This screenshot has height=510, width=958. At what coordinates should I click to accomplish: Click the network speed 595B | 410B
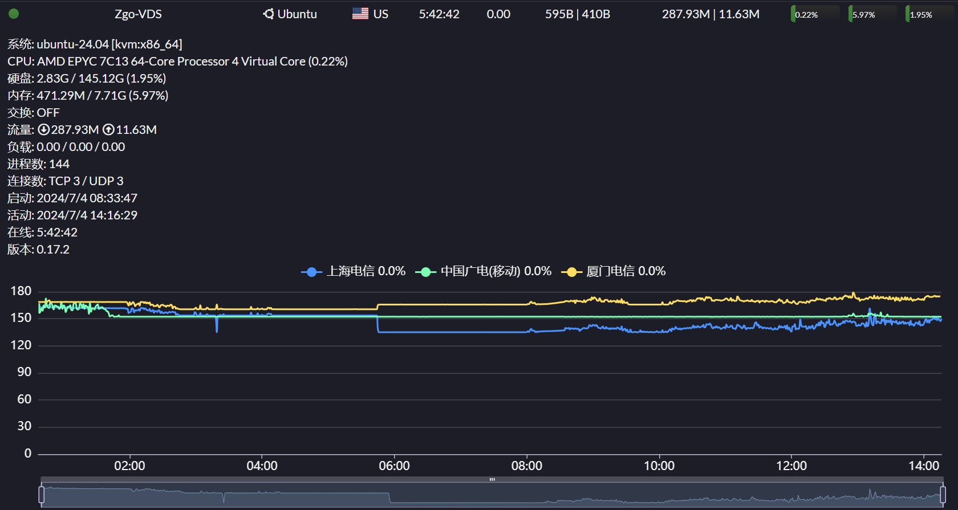coord(578,14)
